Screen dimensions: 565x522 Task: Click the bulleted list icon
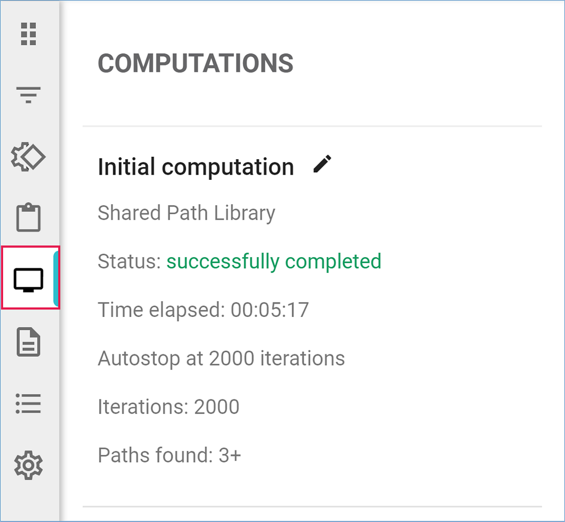(x=28, y=403)
